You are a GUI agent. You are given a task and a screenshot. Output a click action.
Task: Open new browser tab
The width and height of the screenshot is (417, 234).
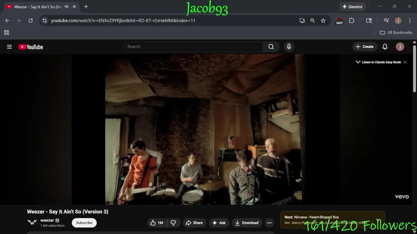(x=86, y=6)
